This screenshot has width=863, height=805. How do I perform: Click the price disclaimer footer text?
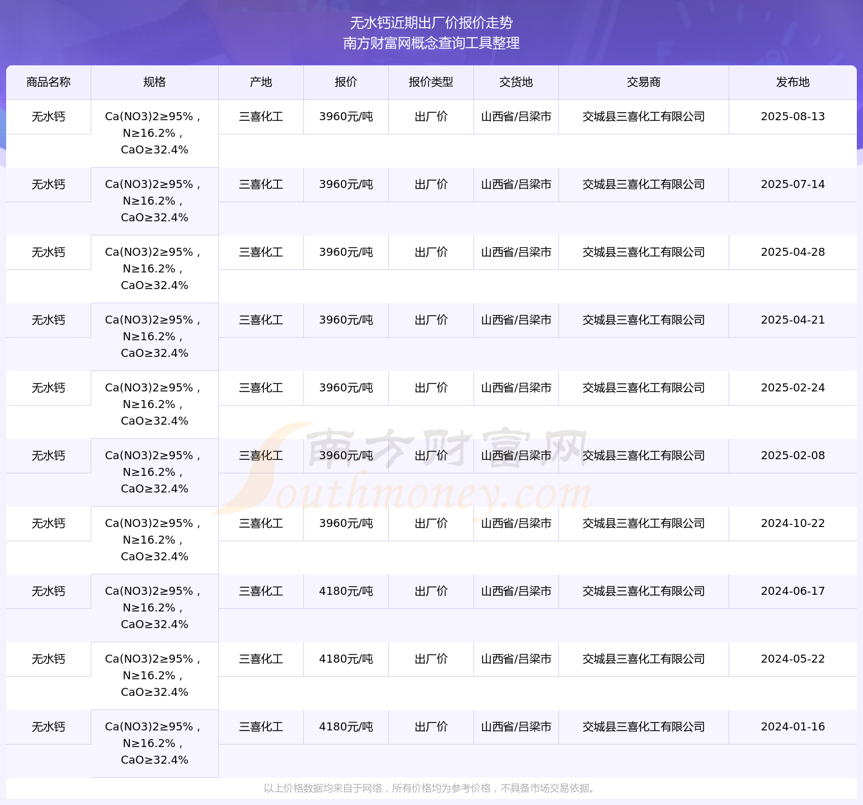click(431, 788)
